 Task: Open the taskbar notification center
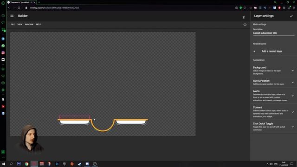(x=292, y=164)
